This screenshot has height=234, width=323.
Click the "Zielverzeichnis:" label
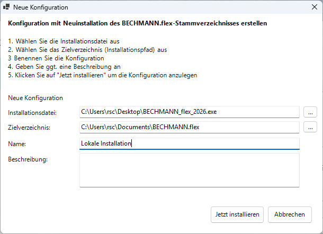(29, 128)
